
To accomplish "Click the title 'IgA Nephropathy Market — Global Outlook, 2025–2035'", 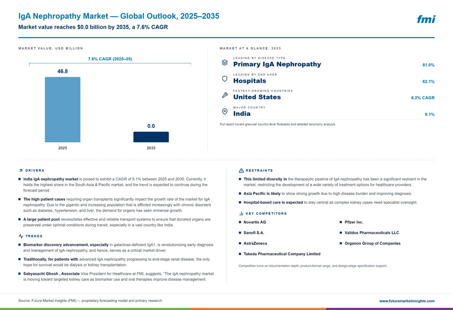I will pos(119,16).
